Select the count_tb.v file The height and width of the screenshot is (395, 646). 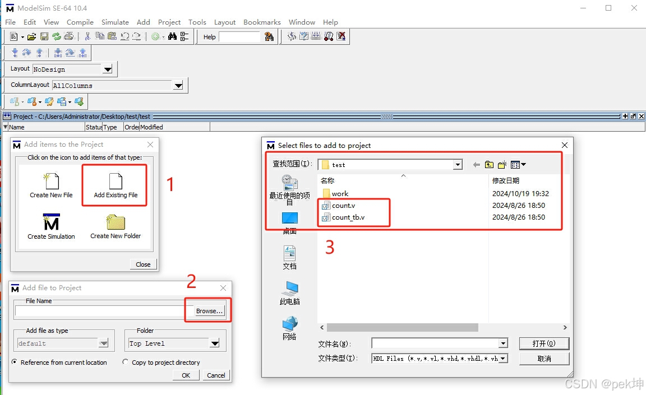click(343, 217)
